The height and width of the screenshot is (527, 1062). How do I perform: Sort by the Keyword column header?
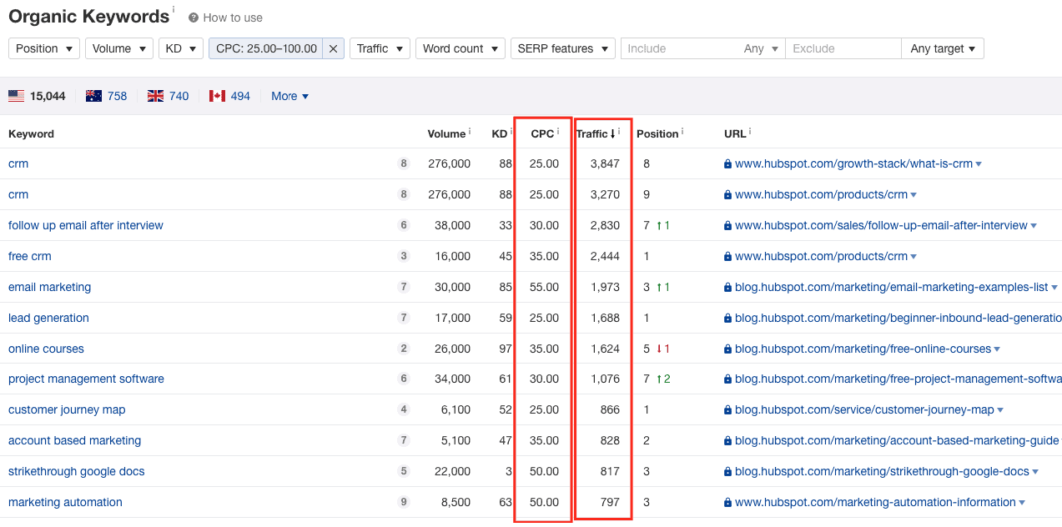31,133
